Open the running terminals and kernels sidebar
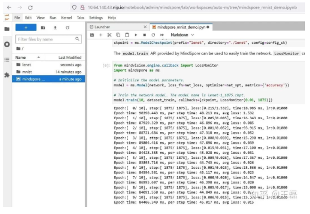Viewport: 310px width, 214px height. (7, 44)
